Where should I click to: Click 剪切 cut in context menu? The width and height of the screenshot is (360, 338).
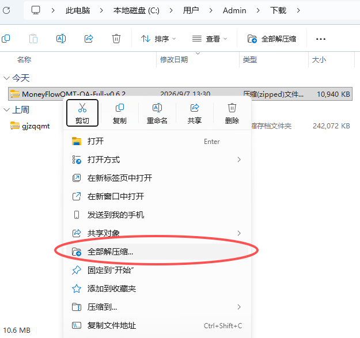pos(82,113)
